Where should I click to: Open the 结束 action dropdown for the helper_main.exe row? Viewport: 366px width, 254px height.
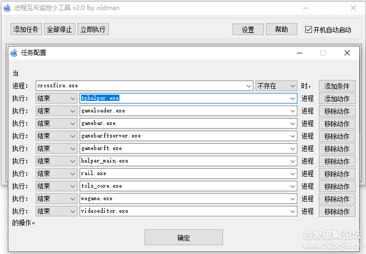pyautogui.click(x=57, y=161)
